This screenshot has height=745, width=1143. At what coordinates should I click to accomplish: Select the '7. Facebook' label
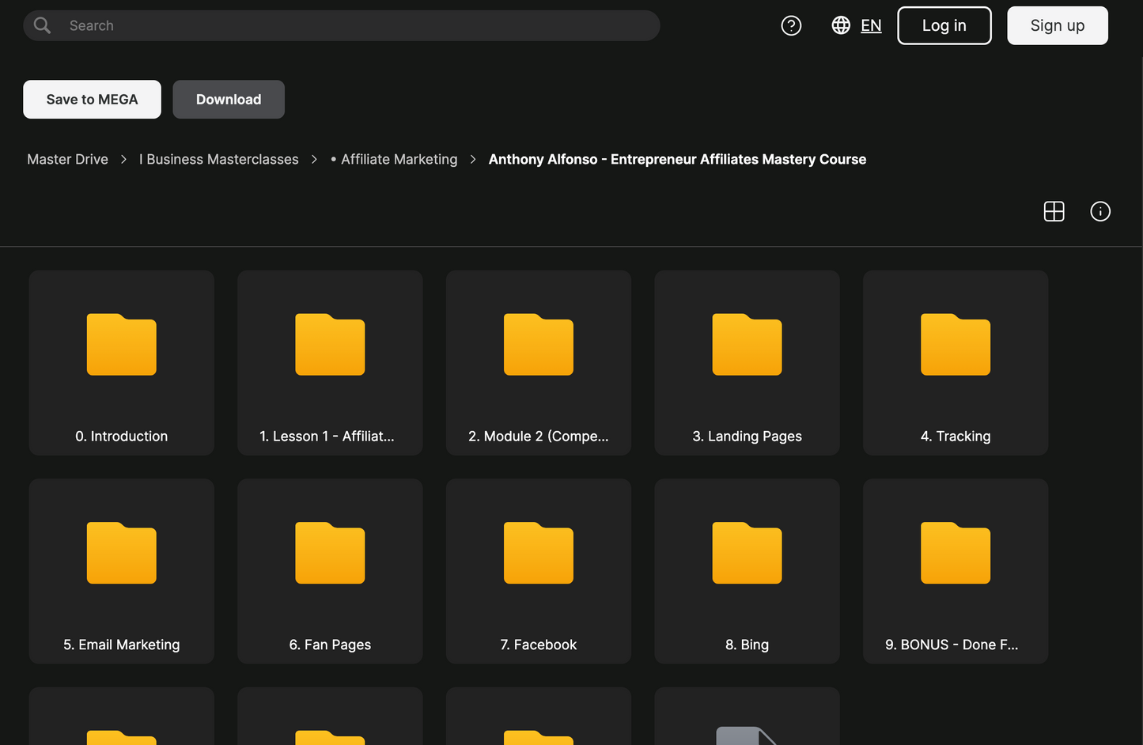(x=539, y=645)
